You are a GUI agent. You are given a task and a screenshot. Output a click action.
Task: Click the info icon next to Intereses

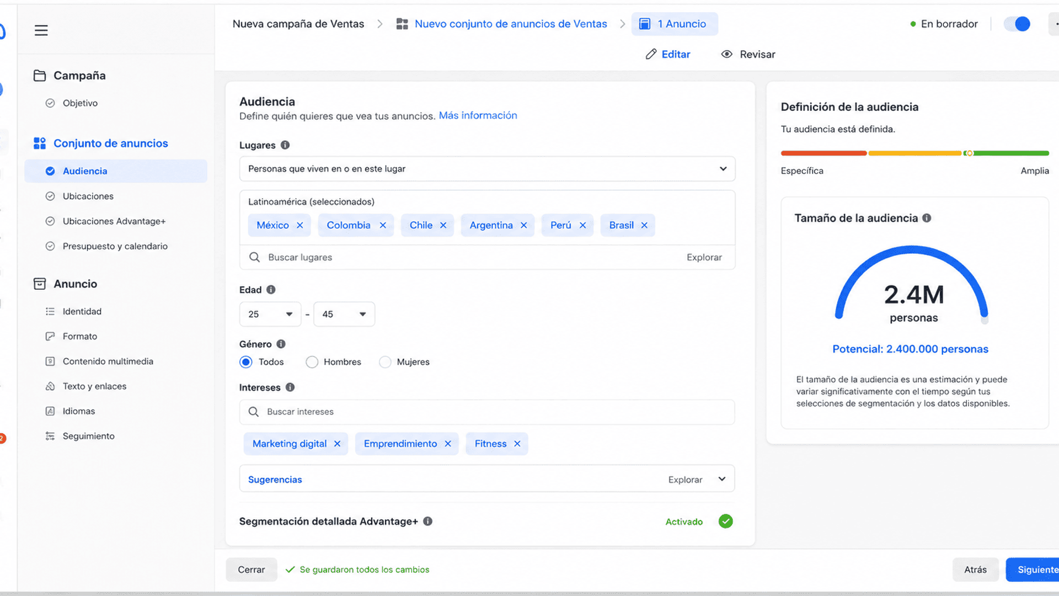click(290, 387)
